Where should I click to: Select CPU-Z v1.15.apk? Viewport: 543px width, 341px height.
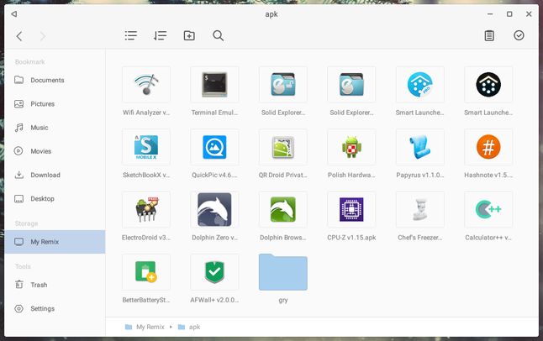[x=351, y=209]
